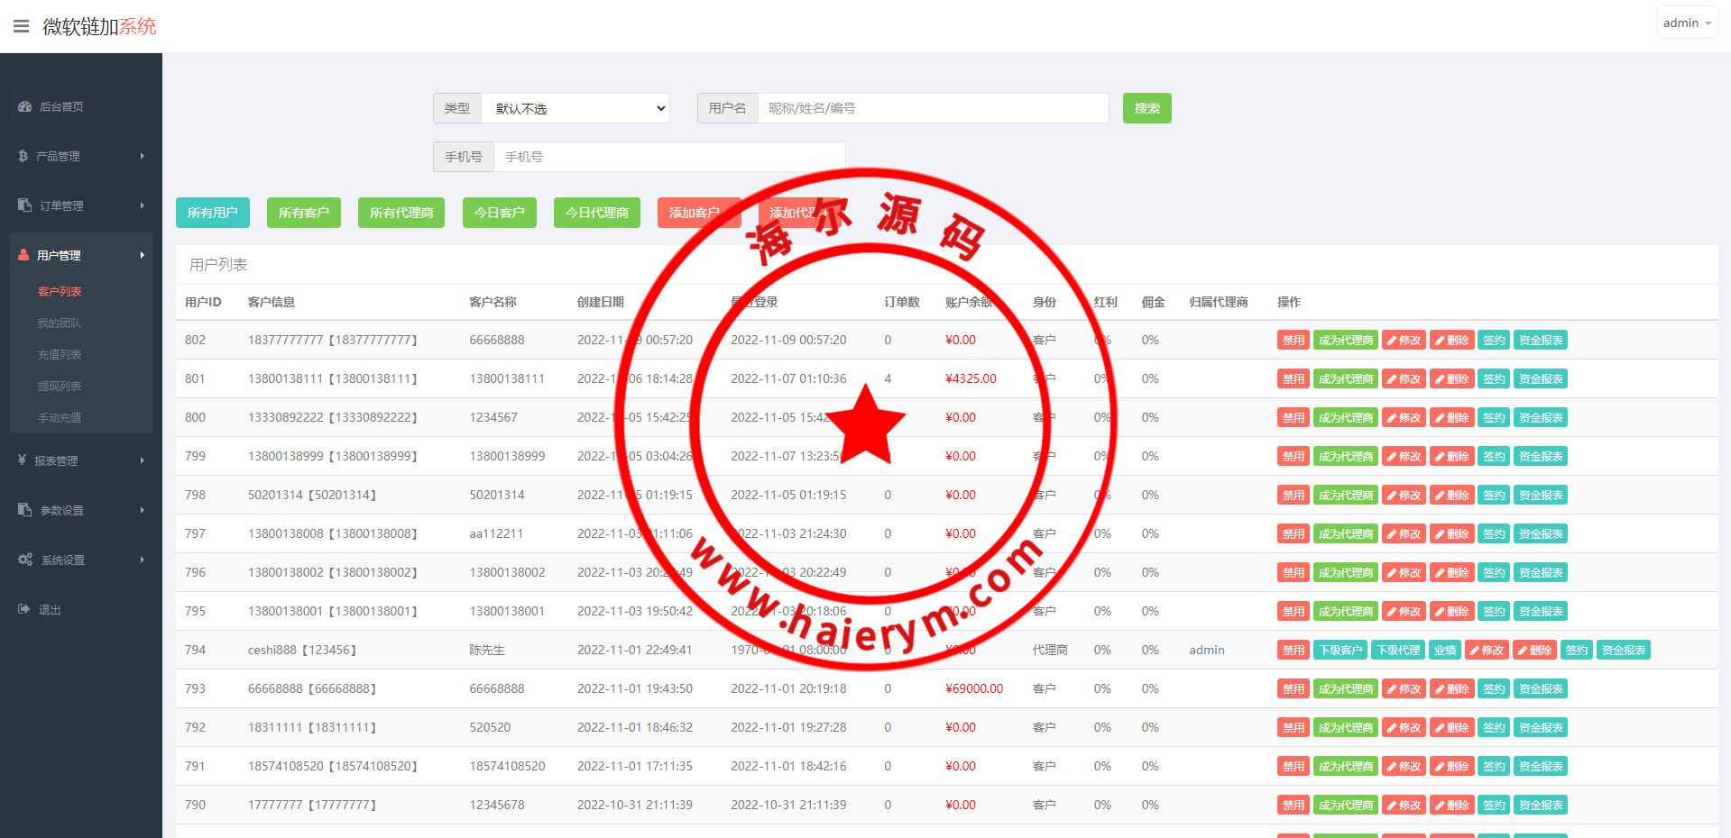Click 删除 button for user 801

(1452, 378)
